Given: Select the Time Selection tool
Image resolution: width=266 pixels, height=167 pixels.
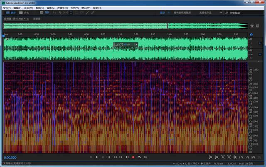Looking at the screenshot, I should [x=71, y=13].
